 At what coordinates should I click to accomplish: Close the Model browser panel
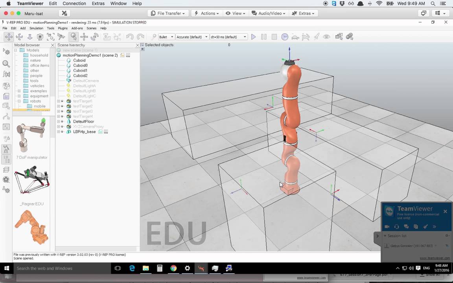point(53,45)
